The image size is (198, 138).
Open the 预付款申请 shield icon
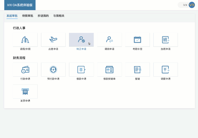(53, 70)
